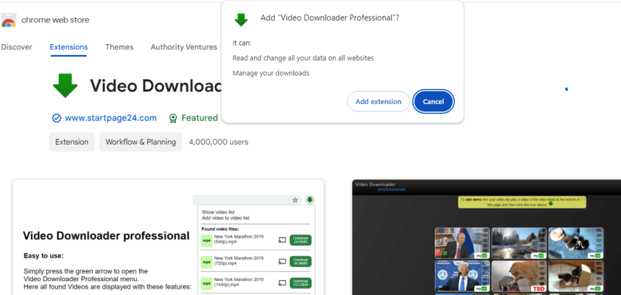The height and width of the screenshot is (295, 621).
Task: Click mp4 badge for the 1440p file
Action: (x=206, y=283)
